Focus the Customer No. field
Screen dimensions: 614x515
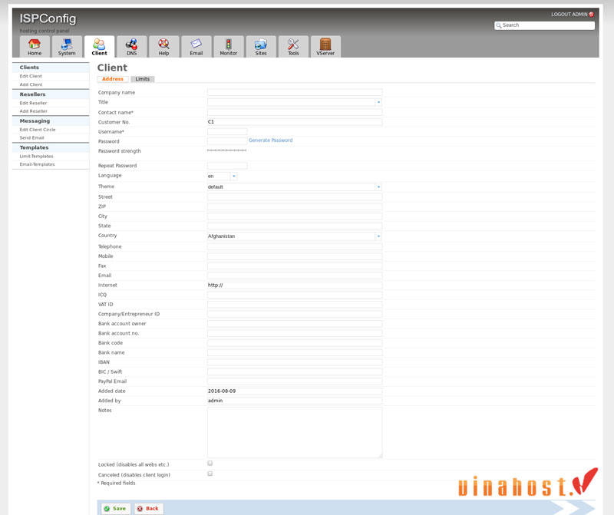pyautogui.click(x=295, y=122)
